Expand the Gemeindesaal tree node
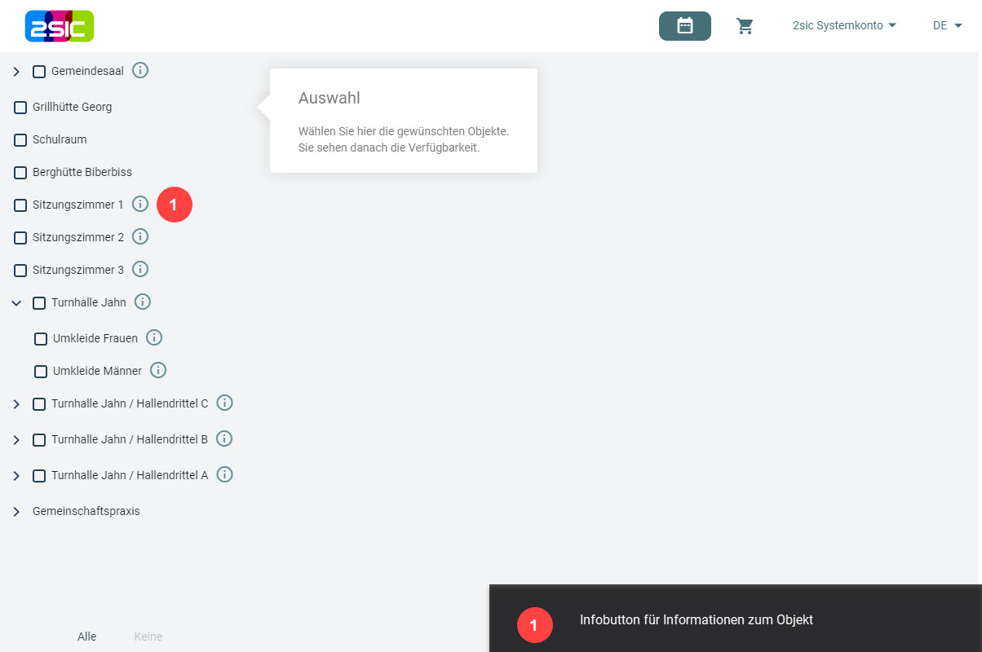Screen dimensions: 982x652 click(16, 72)
